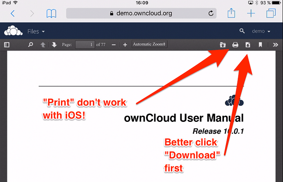Click the 'of 77' page count text
The height and width of the screenshot is (182, 283).
tap(101, 45)
